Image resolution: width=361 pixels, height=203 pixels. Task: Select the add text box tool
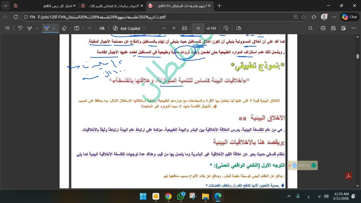tap(76, 28)
